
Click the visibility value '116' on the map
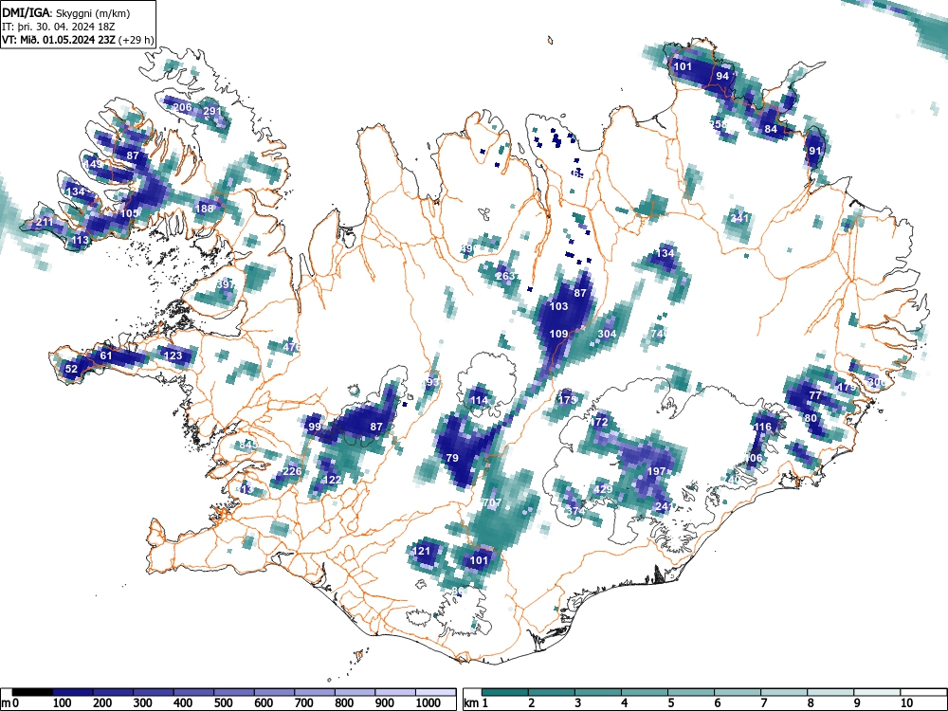762,427
